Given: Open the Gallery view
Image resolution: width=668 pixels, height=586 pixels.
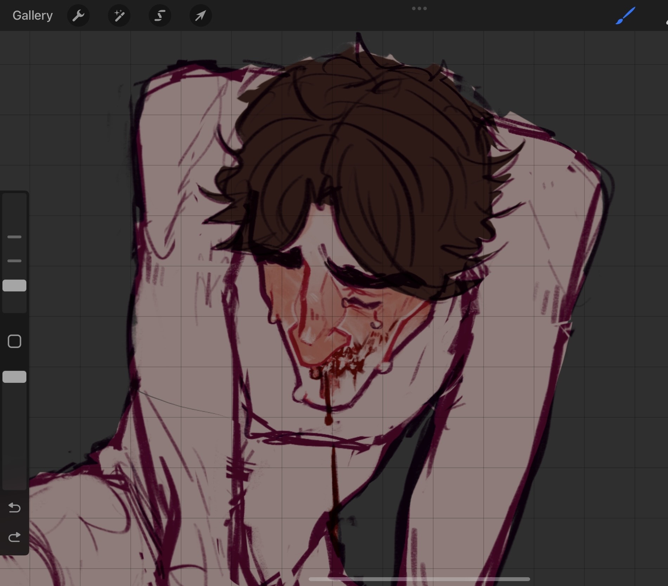Looking at the screenshot, I should (x=32, y=15).
